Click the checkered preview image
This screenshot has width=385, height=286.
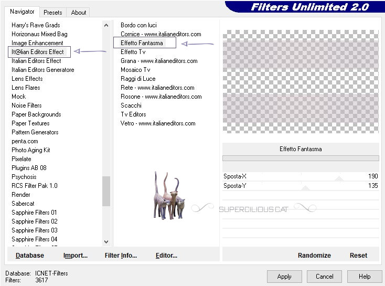tap(301, 81)
